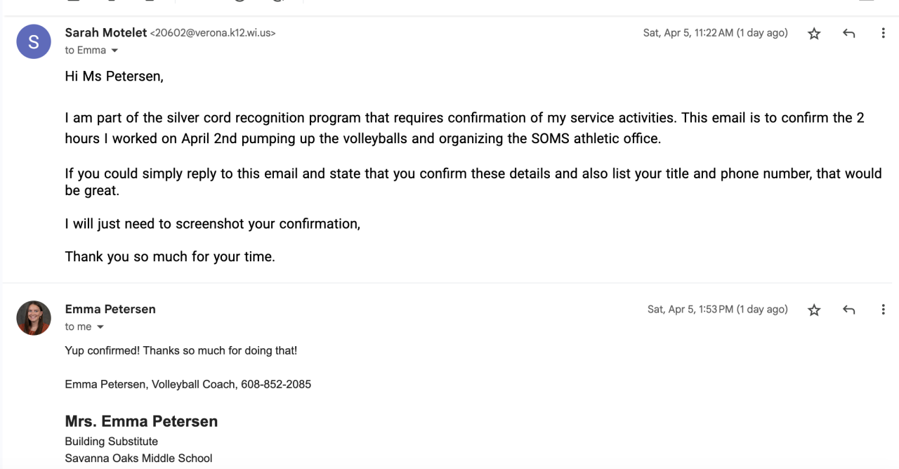
Task: Click sender name Emma Petersen
Action: (110, 309)
